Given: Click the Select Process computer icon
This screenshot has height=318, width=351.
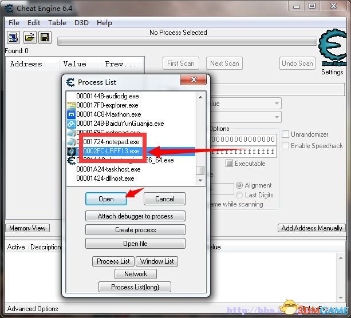Looking at the screenshot, I should (13, 37).
